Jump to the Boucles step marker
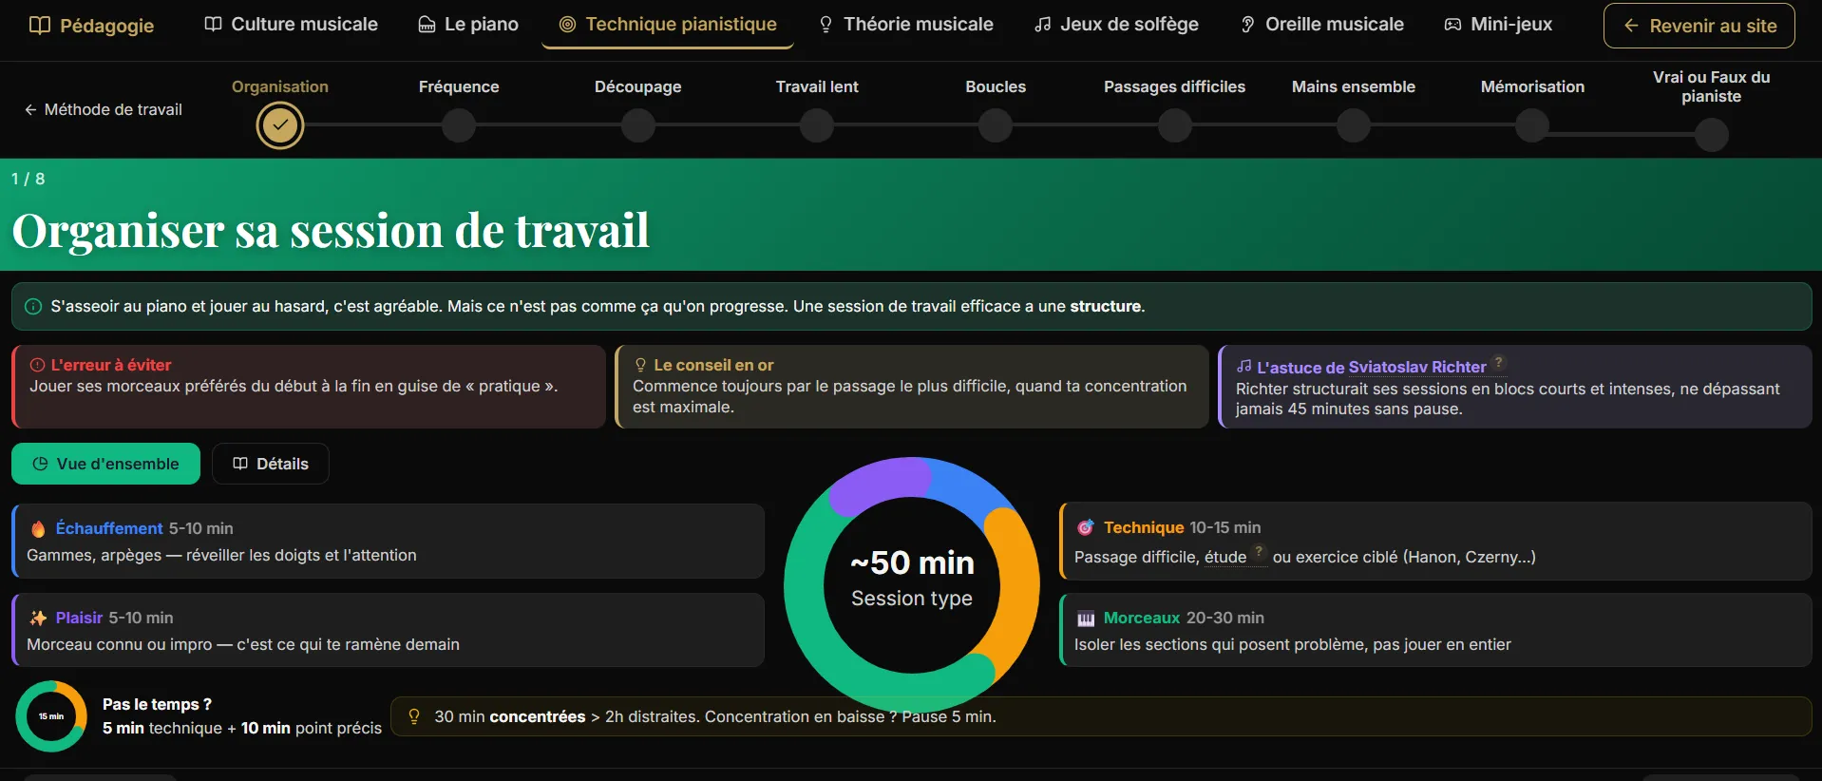The image size is (1822, 781). pos(996,124)
